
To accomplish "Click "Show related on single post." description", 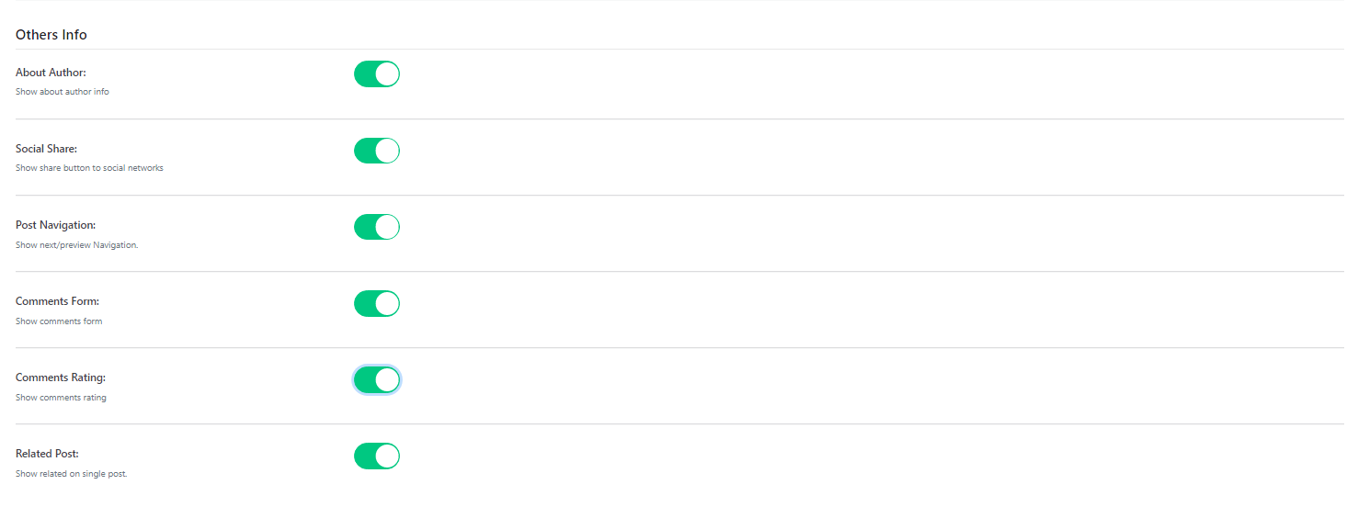I will coord(71,474).
